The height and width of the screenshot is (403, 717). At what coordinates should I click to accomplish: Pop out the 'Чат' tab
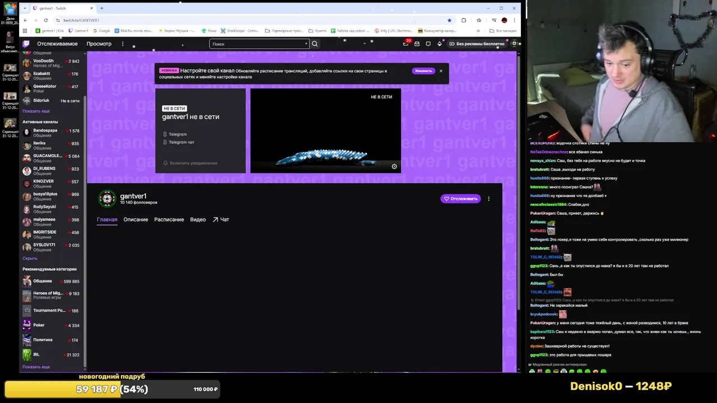point(221,219)
